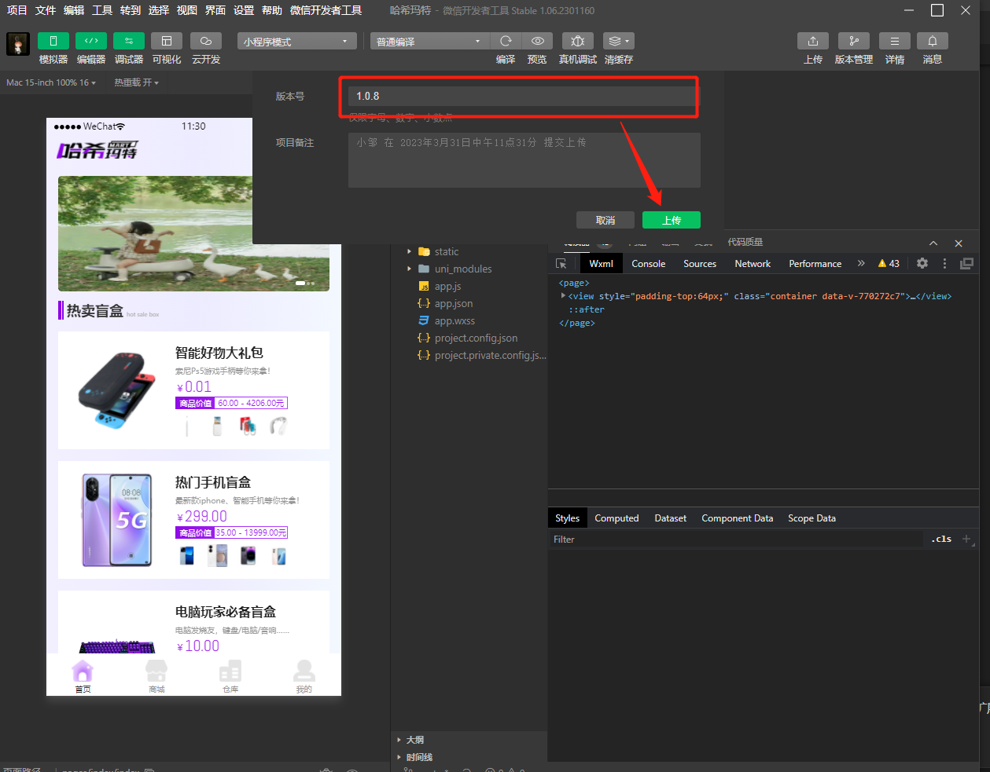Image resolution: width=990 pixels, height=772 pixels.
Task: Open the 选择 menu
Action: (159, 10)
